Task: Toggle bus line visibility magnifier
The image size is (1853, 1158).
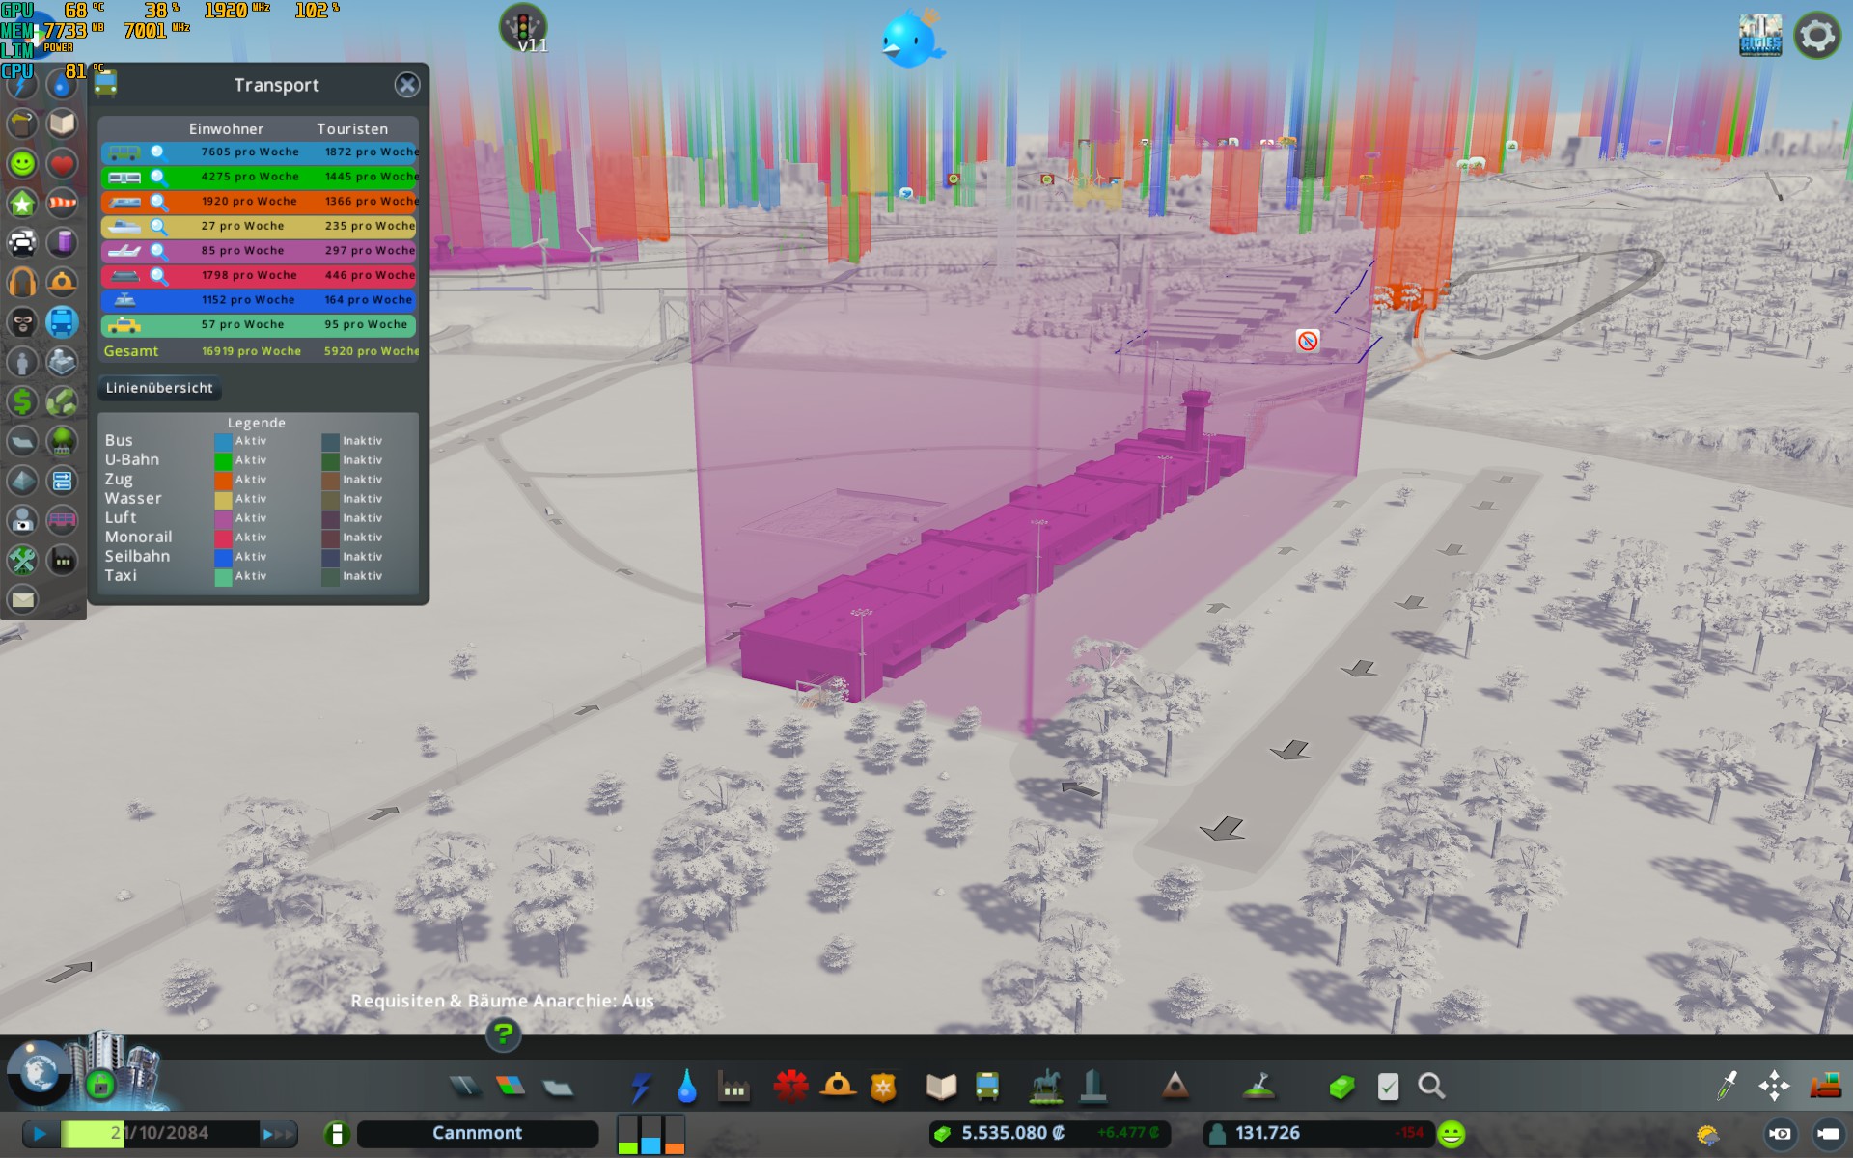Action: [159, 152]
